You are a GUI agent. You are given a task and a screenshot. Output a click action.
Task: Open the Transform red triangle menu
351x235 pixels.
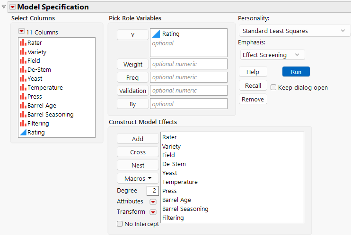coord(153,212)
